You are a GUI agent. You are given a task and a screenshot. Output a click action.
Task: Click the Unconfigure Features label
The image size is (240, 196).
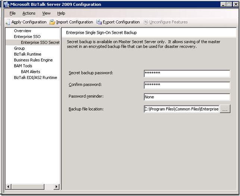(x=168, y=22)
